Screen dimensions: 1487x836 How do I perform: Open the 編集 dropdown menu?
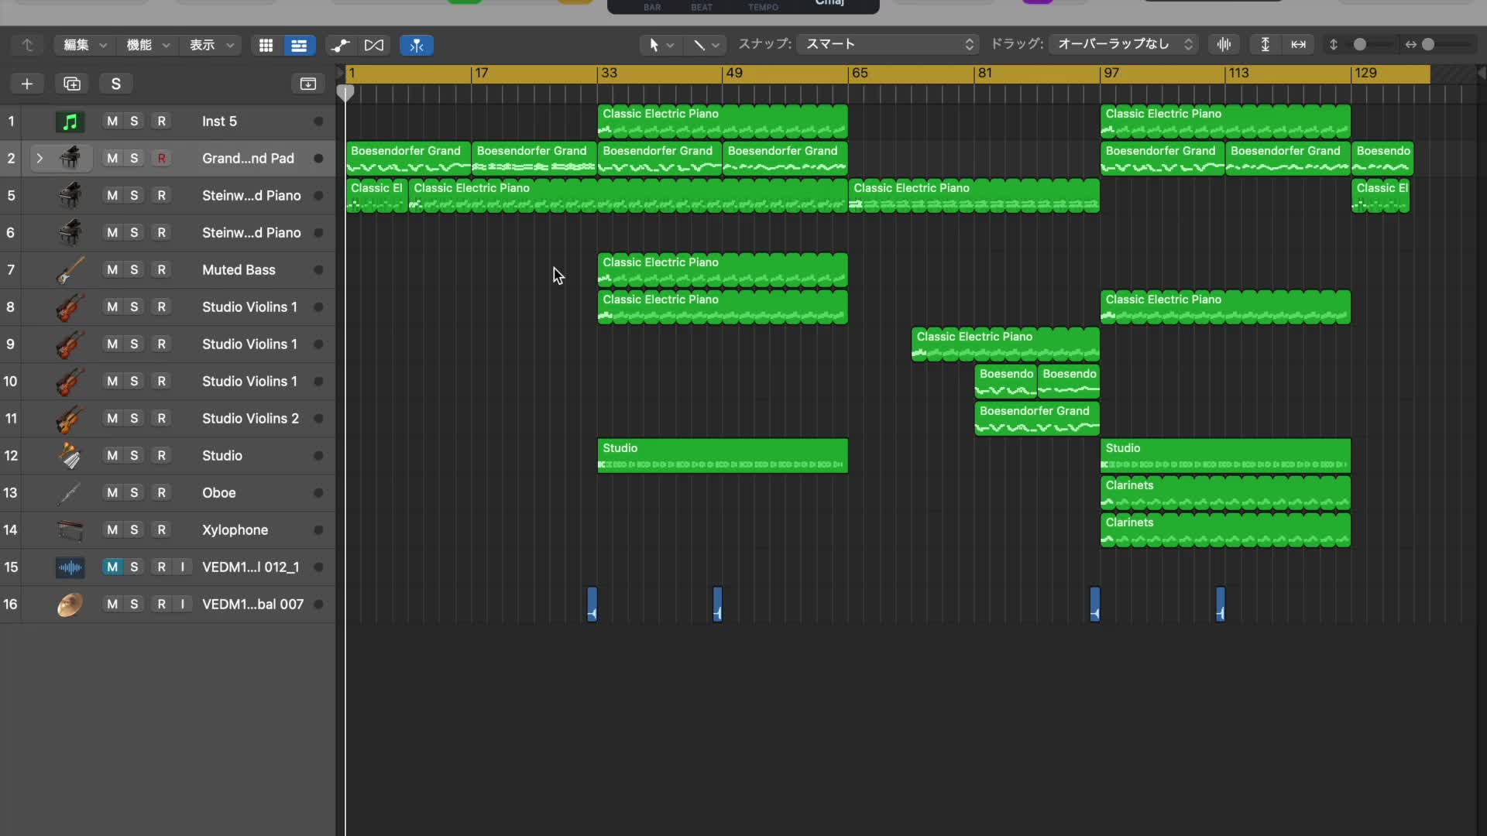coord(84,45)
